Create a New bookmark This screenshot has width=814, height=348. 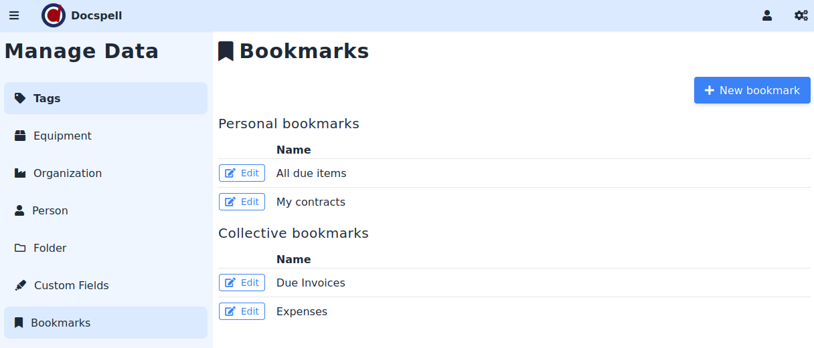pyautogui.click(x=752, y=90)
